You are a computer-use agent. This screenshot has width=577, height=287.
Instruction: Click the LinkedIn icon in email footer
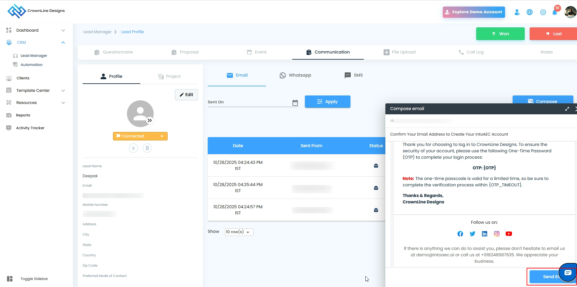(485, 234)
